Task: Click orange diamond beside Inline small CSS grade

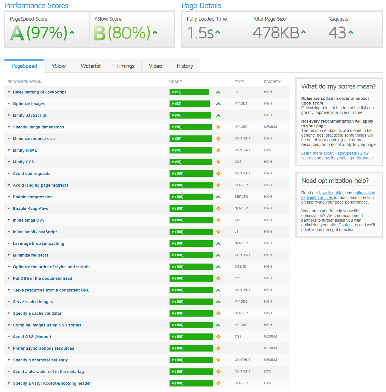Action: [x=218, y=220]
